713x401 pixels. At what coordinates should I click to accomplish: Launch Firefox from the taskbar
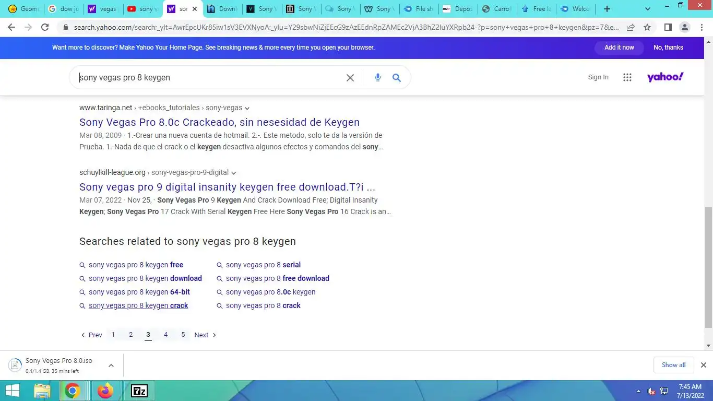coord(105,391)
